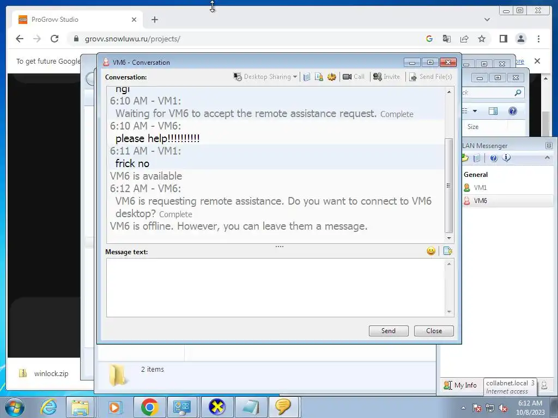Screen dimensions: 558x418
Task: Click the translate page icon in Chrome
Action: [x=447, y=39]
